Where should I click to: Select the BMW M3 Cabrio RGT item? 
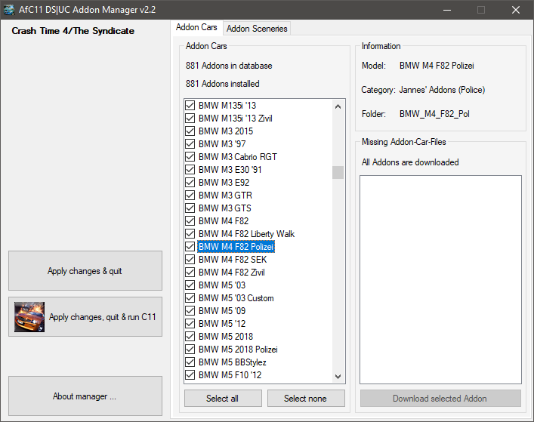[x=237, y=157]
